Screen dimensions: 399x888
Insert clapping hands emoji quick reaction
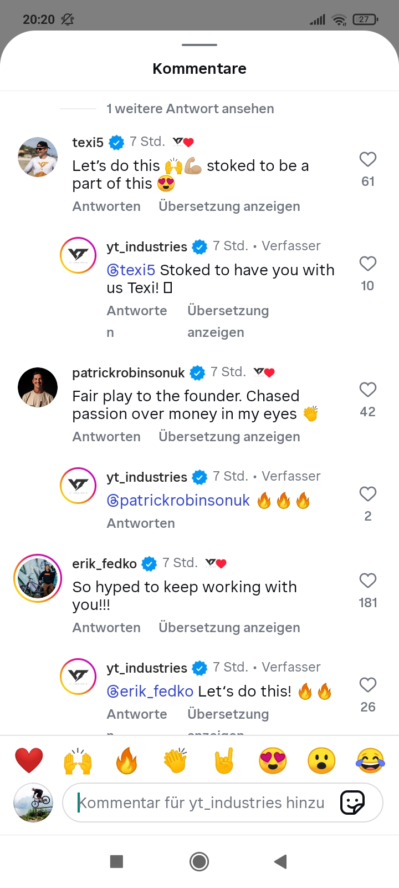[x=175, y=760]
